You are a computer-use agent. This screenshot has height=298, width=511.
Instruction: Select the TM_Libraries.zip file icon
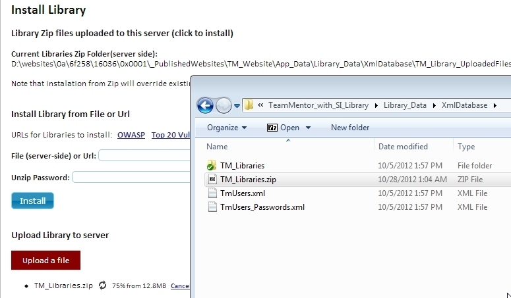click(212, 179)
